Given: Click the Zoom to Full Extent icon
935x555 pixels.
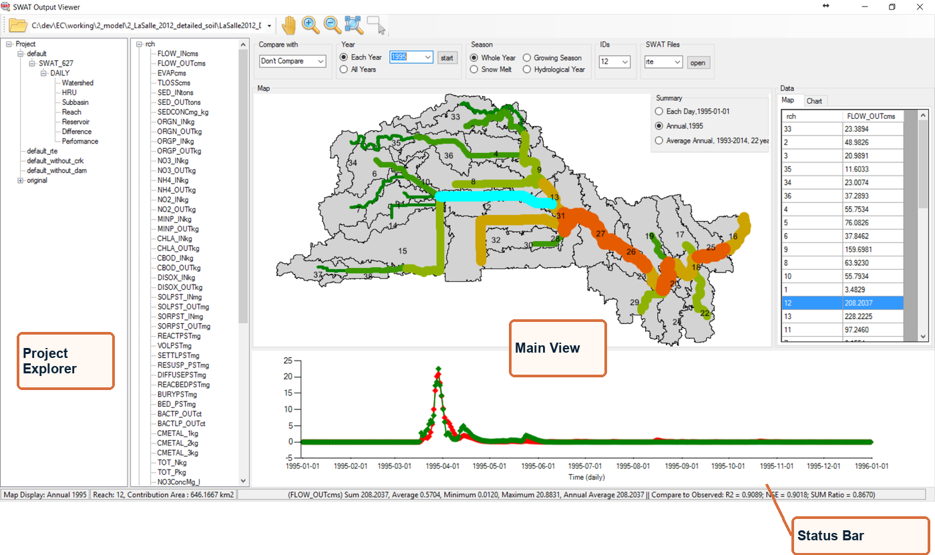Looking at the screenshot, I should pyautogui.click(x=354, y=25).
